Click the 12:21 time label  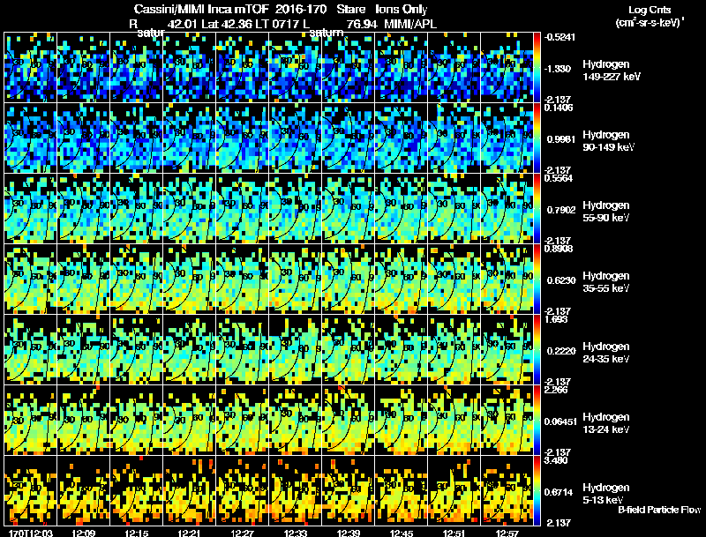pyautogui.click(x=189, y=533)
